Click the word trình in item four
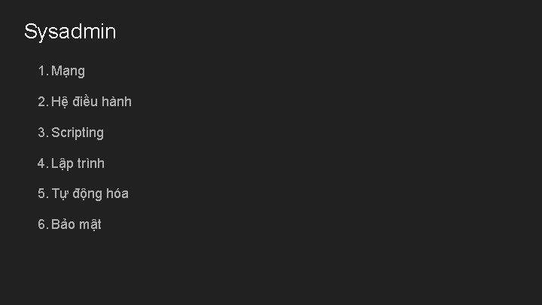Viewport: 542px width, 305px height. [90, 163]
